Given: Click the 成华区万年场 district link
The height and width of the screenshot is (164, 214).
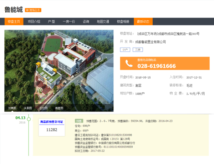Looking at the screenshot, I should click(x=147, y=34).
